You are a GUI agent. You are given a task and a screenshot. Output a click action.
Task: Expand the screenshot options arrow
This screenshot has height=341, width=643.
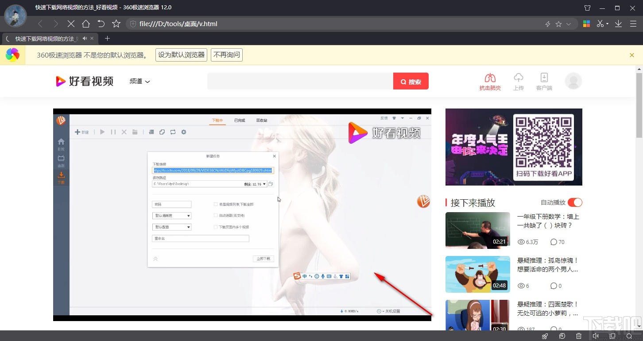point(608,24)
